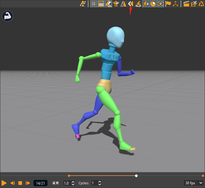Open the 30 fps frame rate dropdown

click(194, 183)
